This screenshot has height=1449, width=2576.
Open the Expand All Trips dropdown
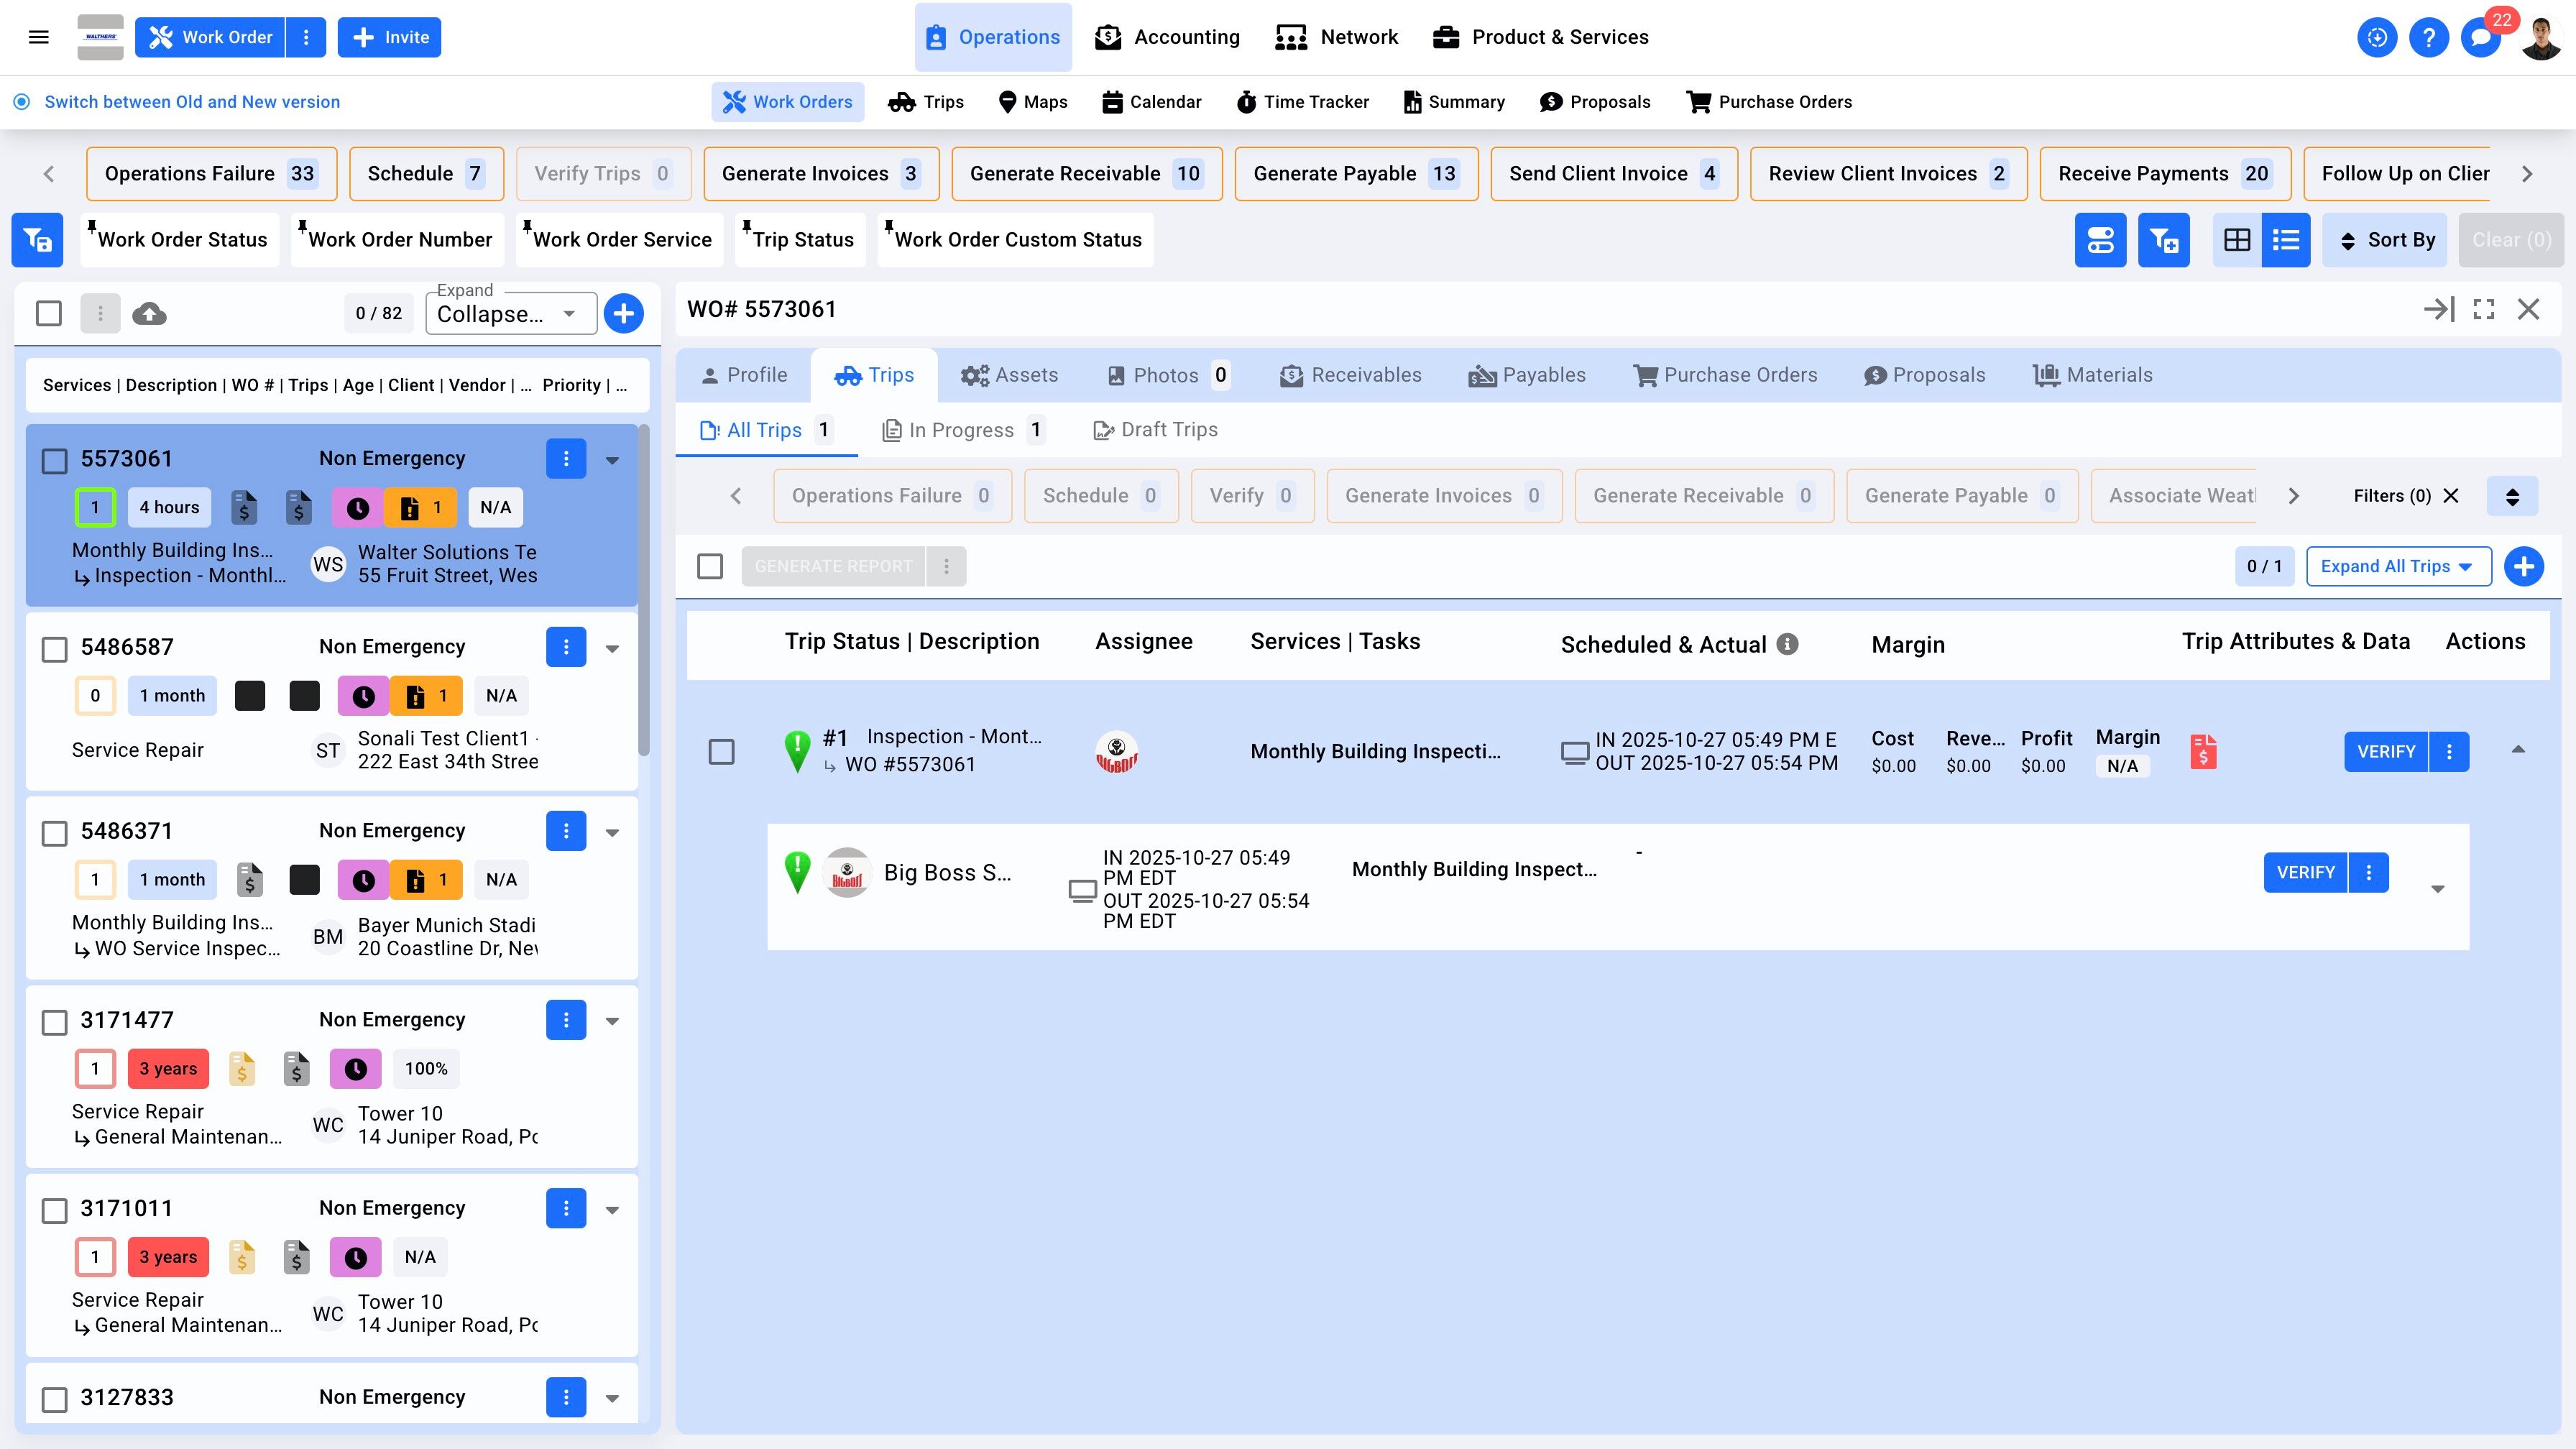[x=2397, y=566]
